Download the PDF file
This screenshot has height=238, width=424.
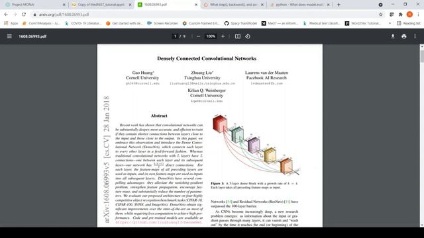(x=393, y=36)
